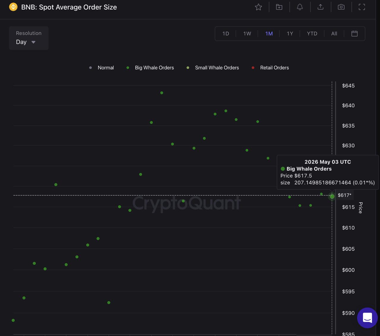Take chart snapshot with camera icon
The image size is (380, 336).
tap(341, 7)
